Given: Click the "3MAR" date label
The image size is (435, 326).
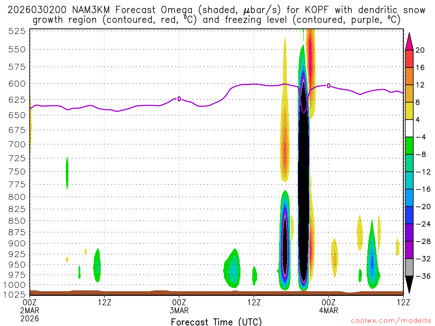Looking at the screenshot, I should (x=179, y=310).
